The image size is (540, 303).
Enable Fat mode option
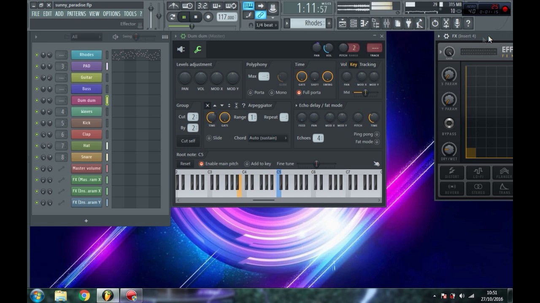[x=377, y=142]
